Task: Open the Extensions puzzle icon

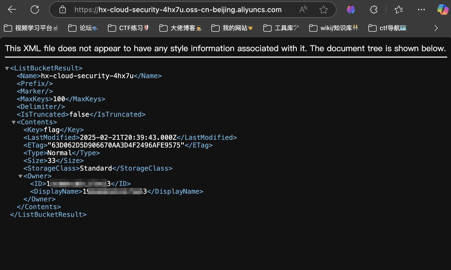Action: click(373, 10)
